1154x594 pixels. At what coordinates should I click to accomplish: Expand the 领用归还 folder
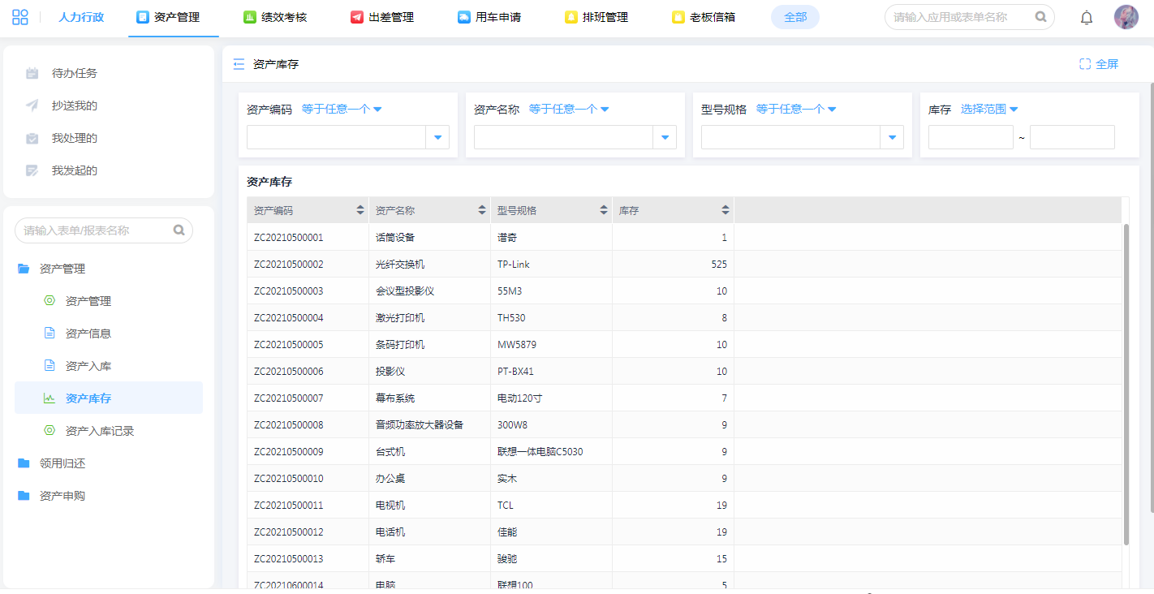(62, 463)
